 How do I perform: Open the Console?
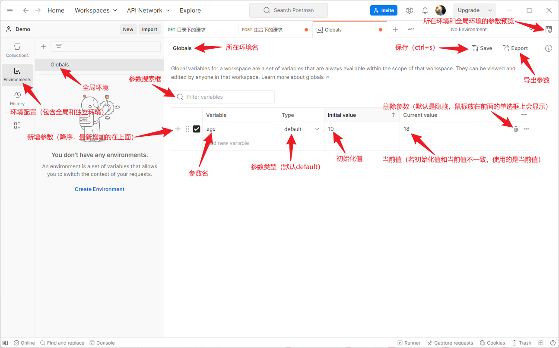[x=102, y=343]
